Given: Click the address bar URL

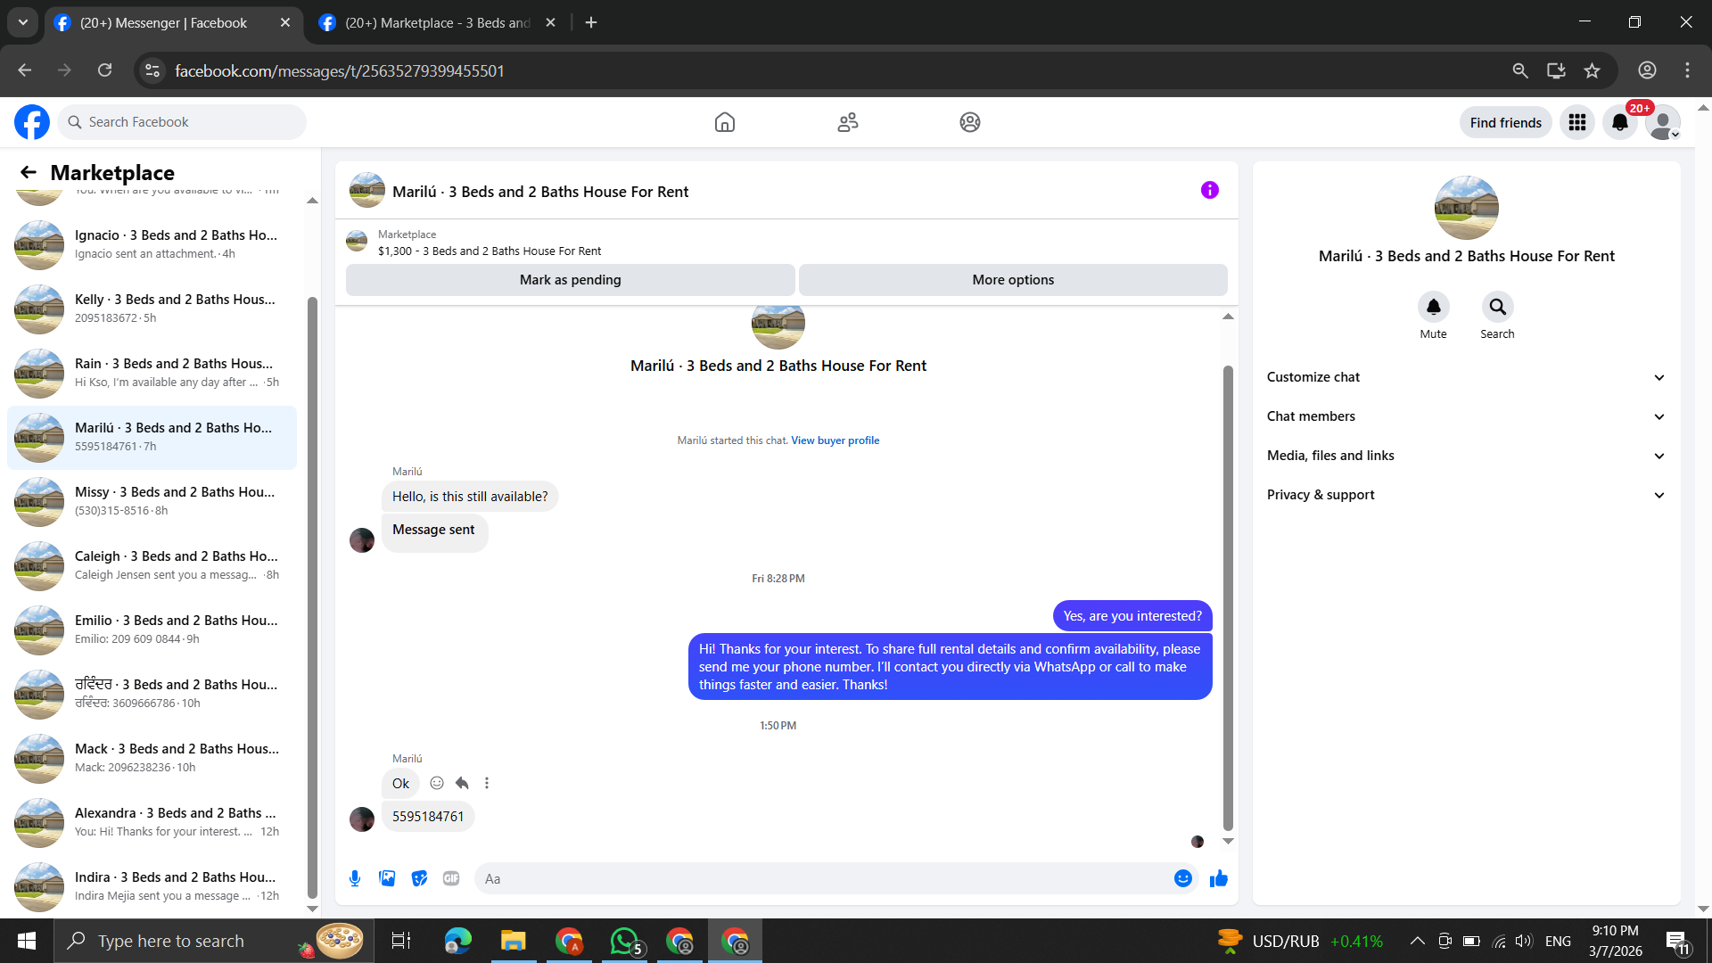Looking at the screenshot, I should (x=340, y=70).
